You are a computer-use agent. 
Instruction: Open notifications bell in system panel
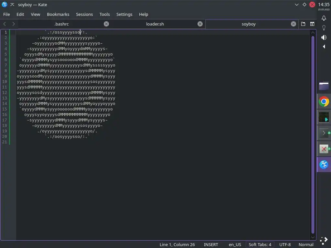[x=324, y=18]
